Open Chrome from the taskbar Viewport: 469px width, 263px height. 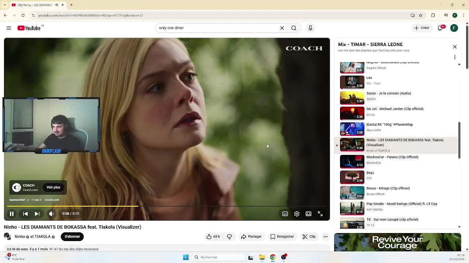[x=273, y=257]
